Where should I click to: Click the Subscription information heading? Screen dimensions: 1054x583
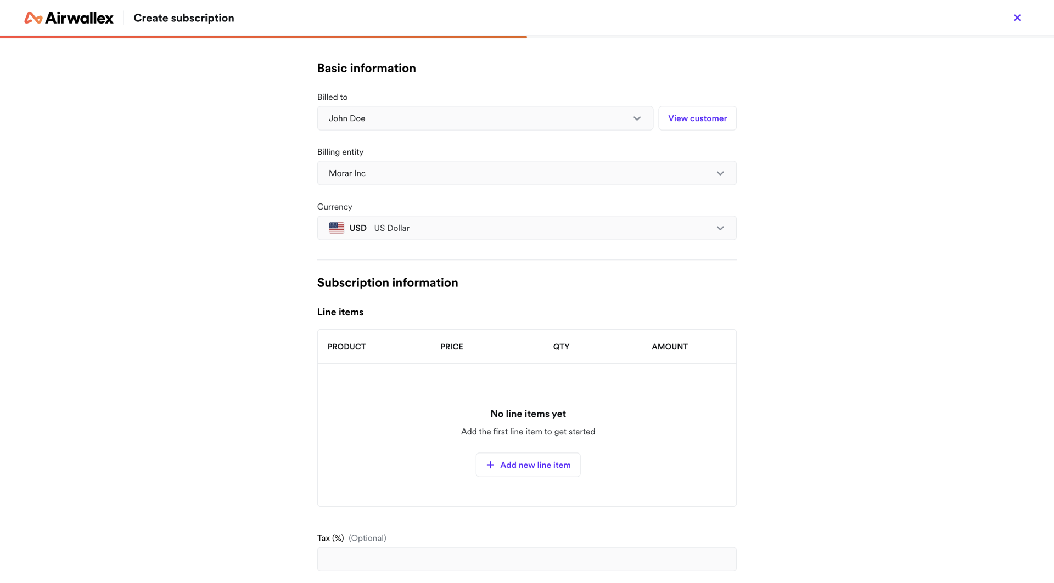point(388,282)
